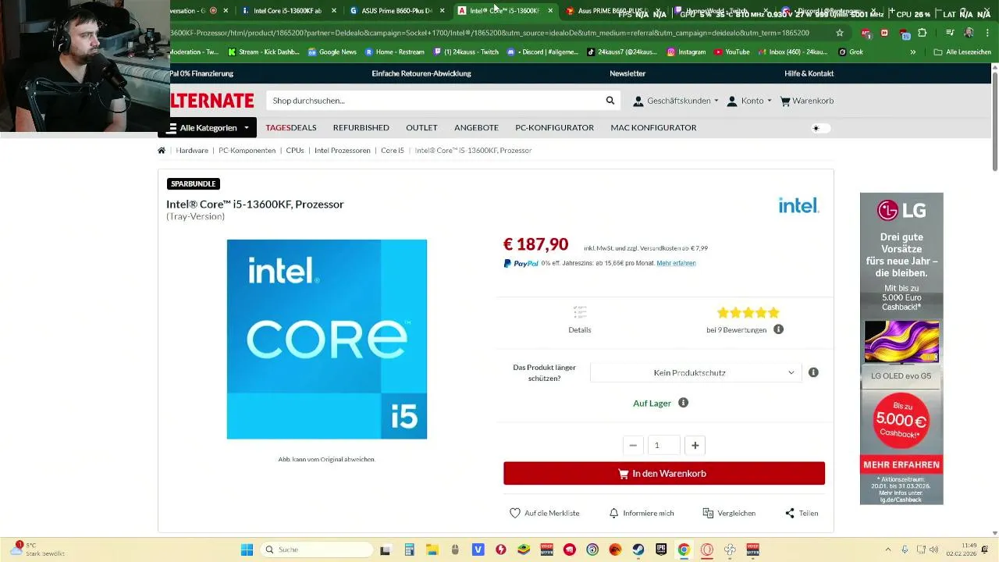Click PayPal Mehr erfahren link

click(x=676, y=263)
